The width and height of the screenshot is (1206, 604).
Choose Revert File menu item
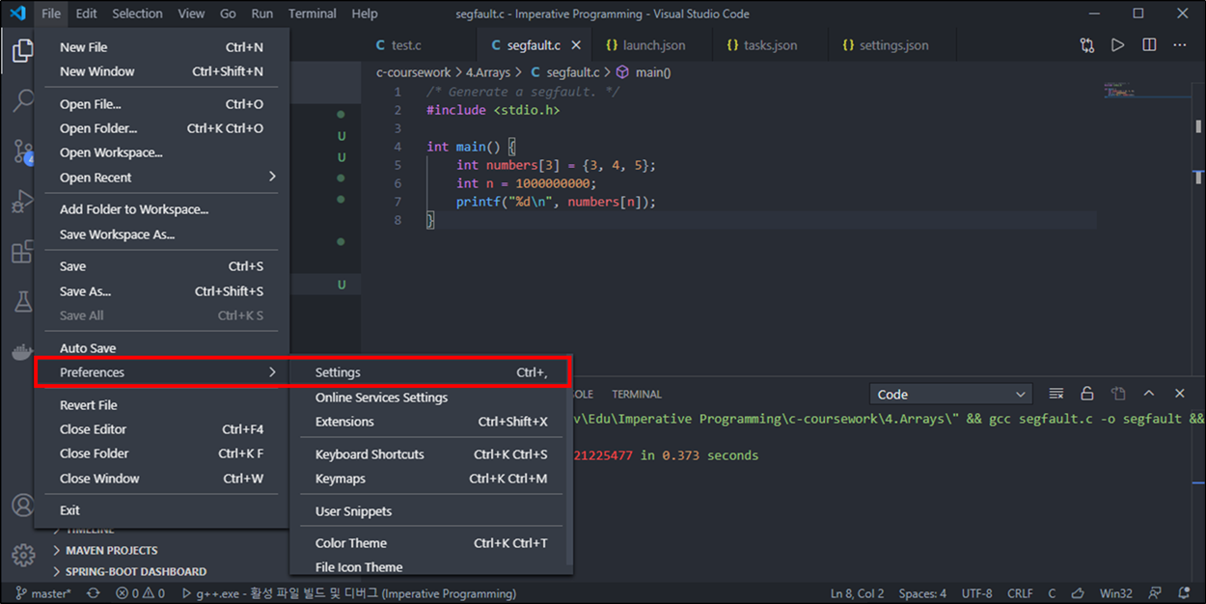coord(161,405)
